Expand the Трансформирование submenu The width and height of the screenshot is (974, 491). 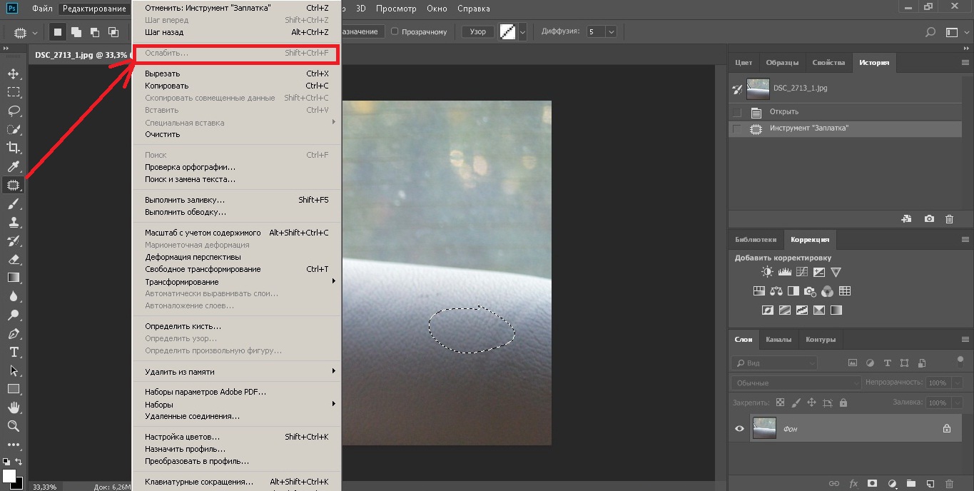tap(237, 281)
